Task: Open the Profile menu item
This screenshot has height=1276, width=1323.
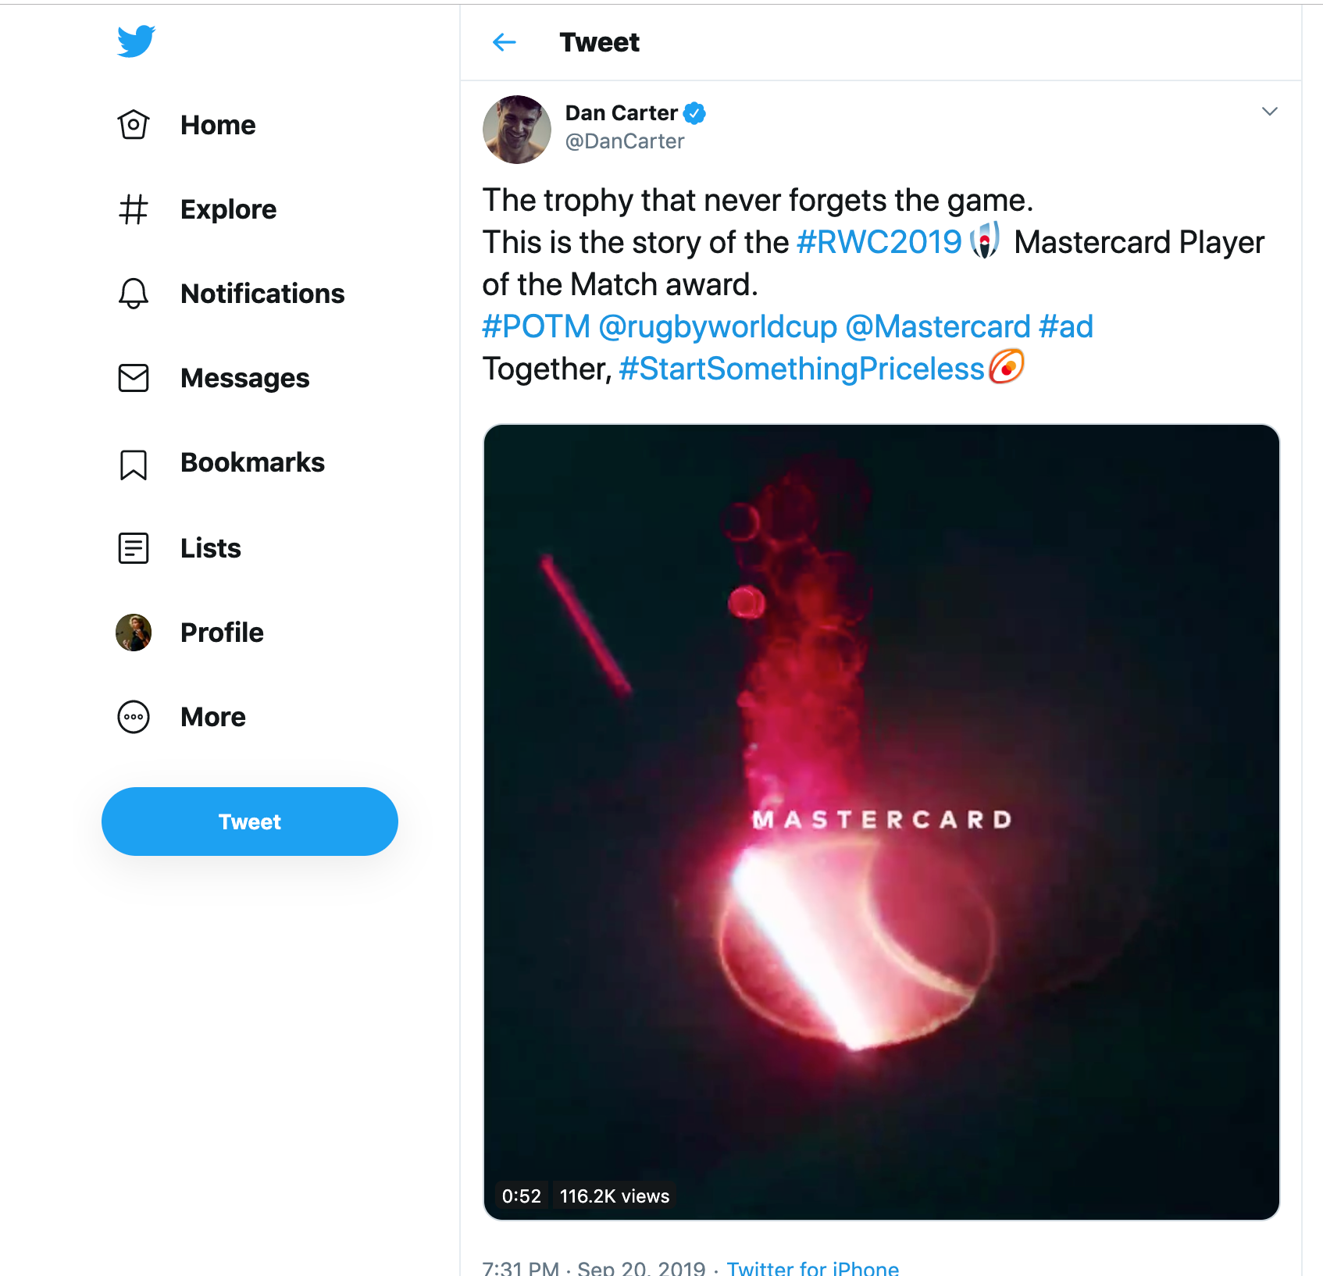Action: (222, 633)
